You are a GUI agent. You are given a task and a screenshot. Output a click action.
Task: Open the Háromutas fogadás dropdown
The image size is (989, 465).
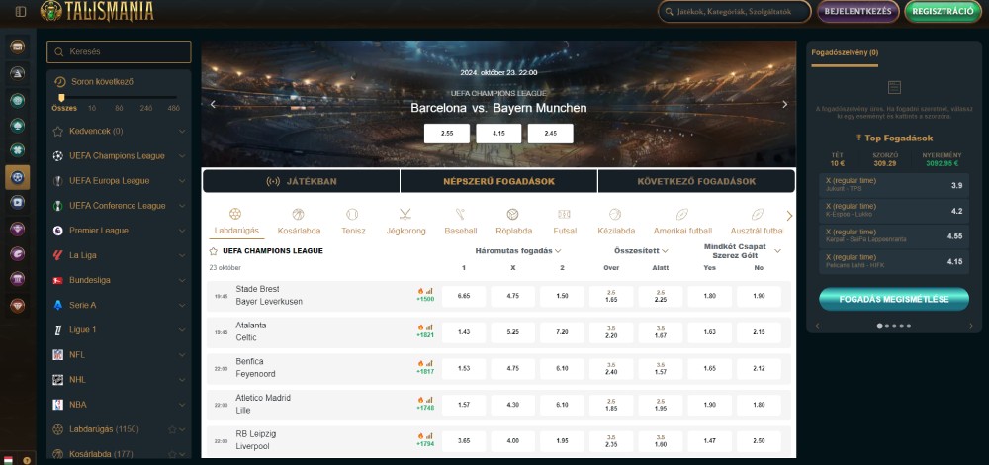518,251
